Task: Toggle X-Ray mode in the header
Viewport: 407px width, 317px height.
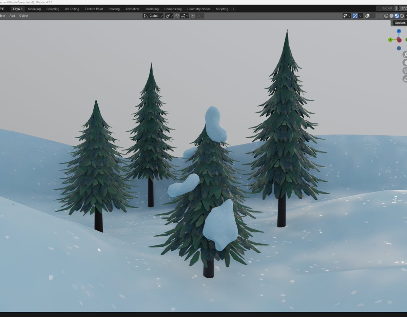Action: [379, 16]
